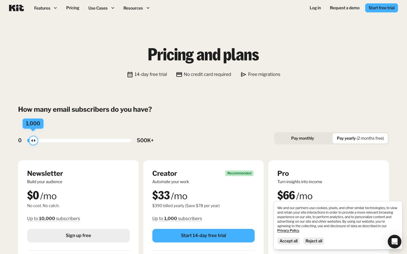Open the Features dropdown menu
The image size is (407, 254).
tap(42, 8)
